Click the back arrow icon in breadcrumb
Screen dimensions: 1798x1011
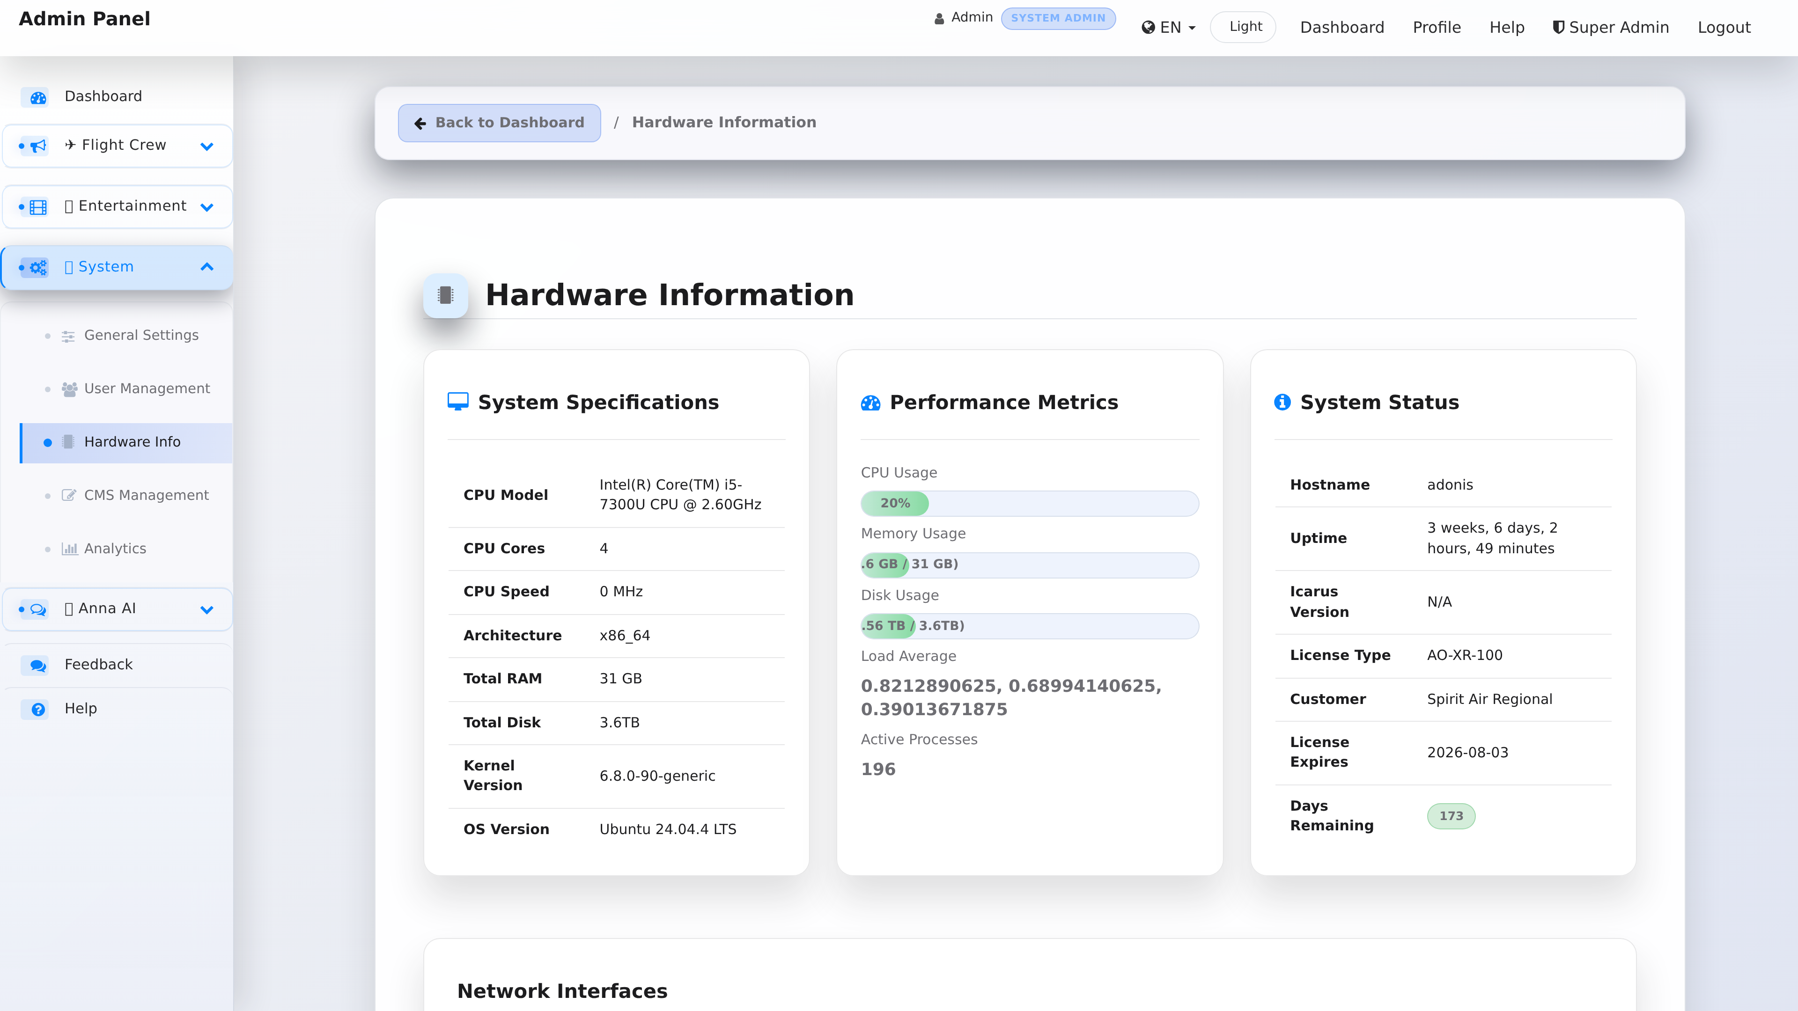pos(420,124)
